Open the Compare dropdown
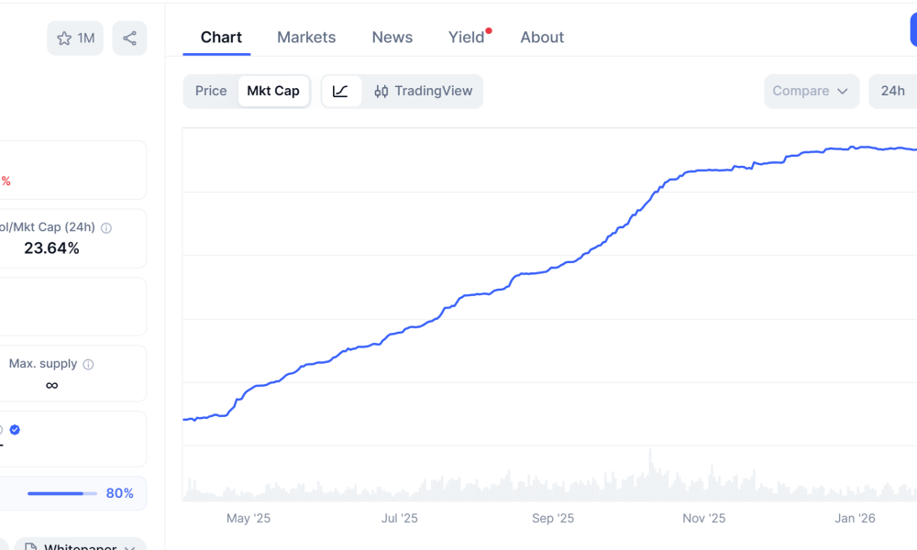 tap(811, 91)
